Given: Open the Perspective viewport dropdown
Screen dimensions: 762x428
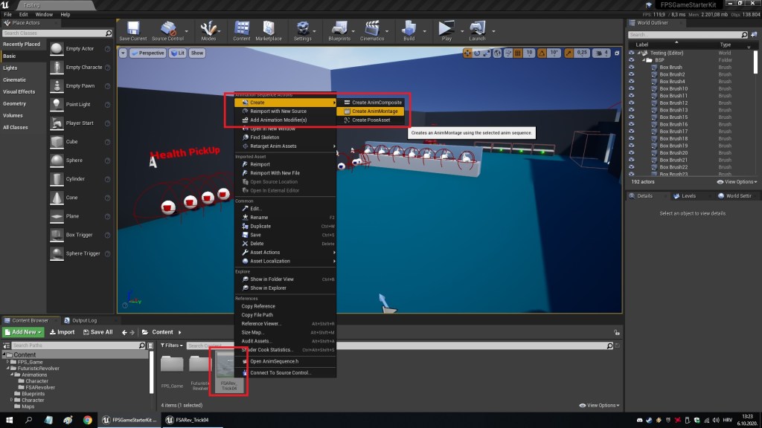Looking at the screenshot, I should (x=147, y=53).
